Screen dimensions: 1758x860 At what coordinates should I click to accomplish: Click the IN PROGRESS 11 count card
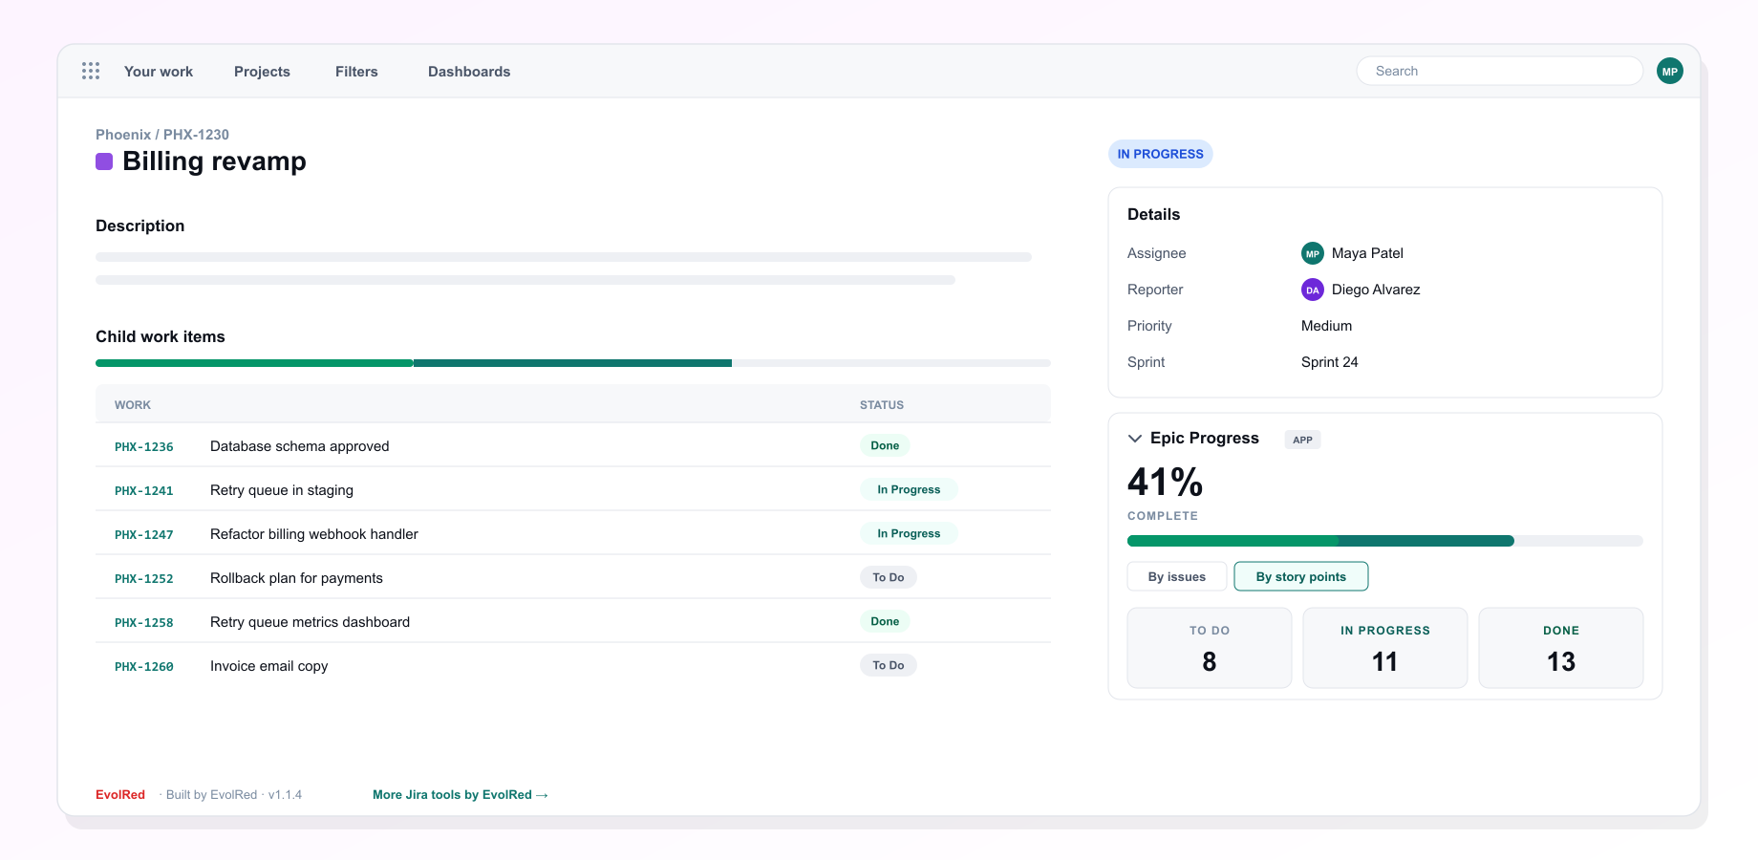(x=1385, y=648)
